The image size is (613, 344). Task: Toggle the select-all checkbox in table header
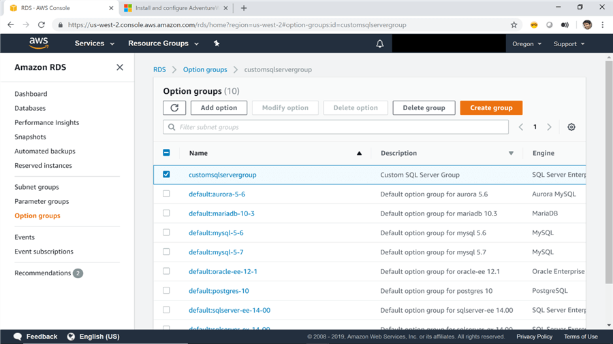tap(166, 153)
